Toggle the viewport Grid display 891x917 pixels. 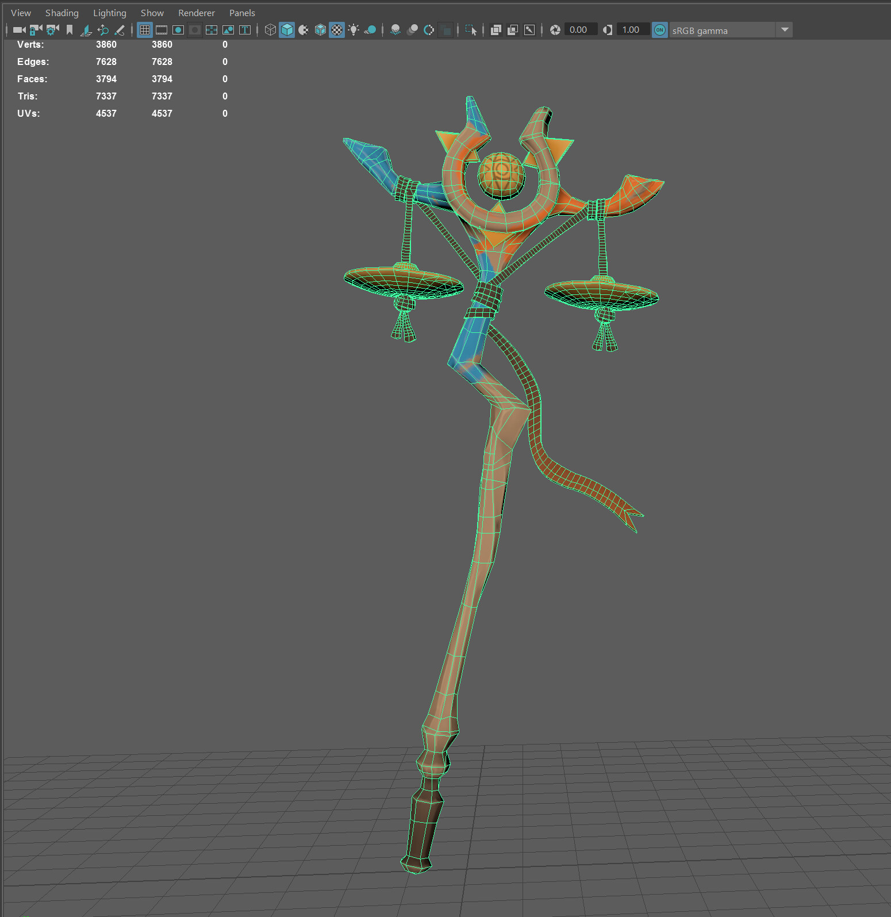[x=145, y=30]
